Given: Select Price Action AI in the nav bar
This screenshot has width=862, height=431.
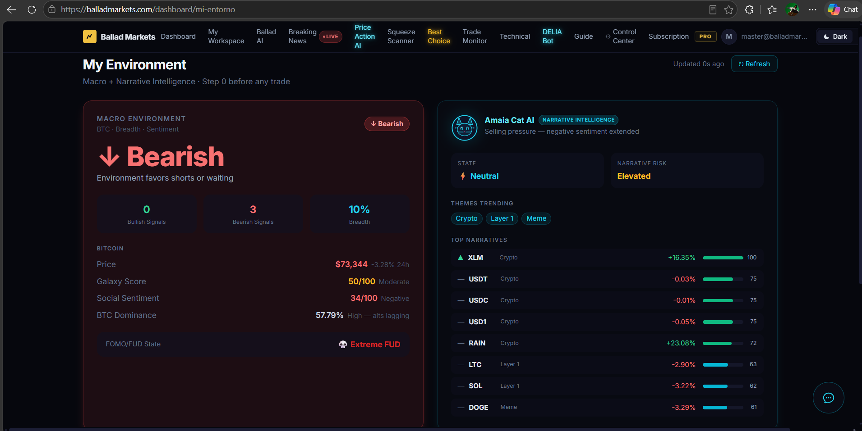Looking at the screenshot, I should 364,36.
